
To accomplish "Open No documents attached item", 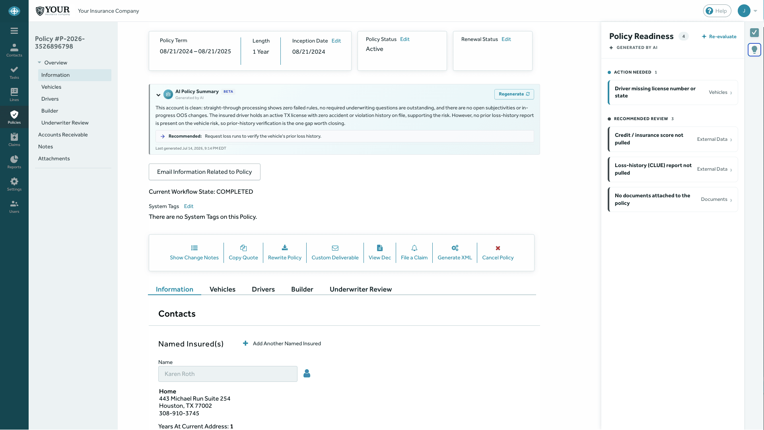I will (x=673, y=200).
